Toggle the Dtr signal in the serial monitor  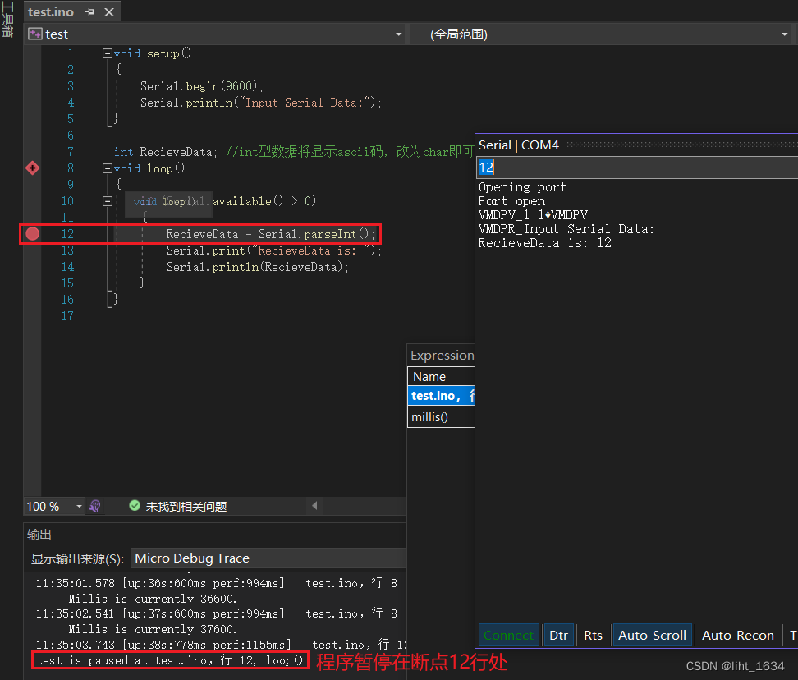pyautogui.click(x=559, y=634)
